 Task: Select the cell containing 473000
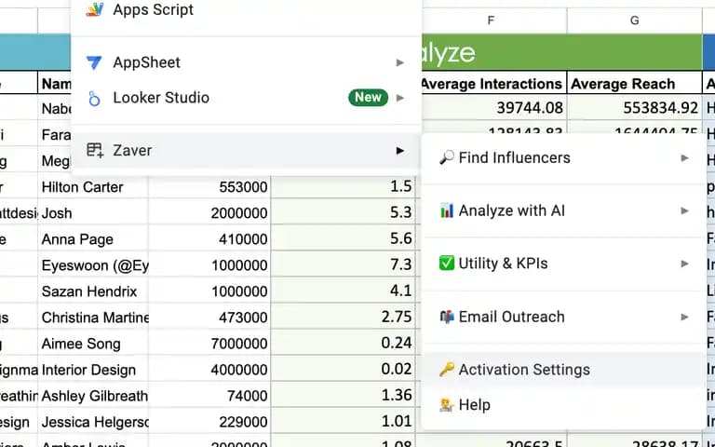tap(209, 318)
